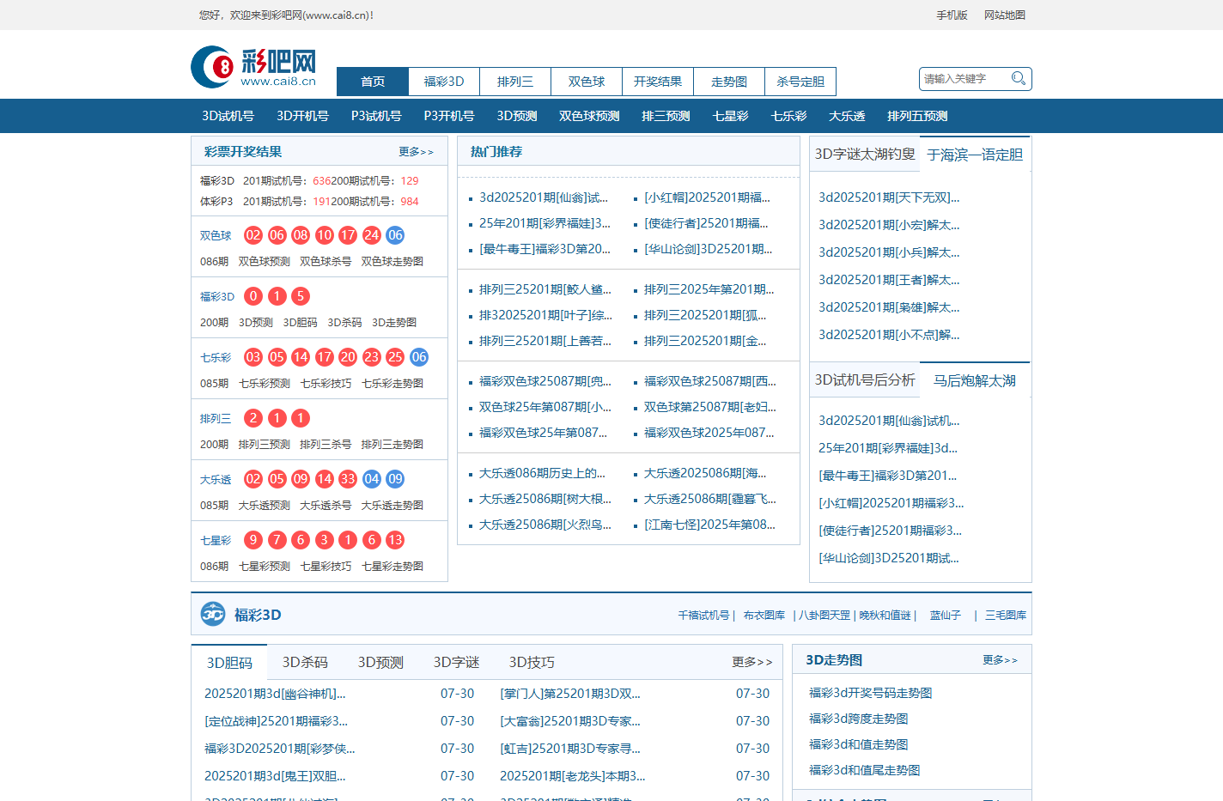Open article 3d2025201期[仙翁]试... in 热门推荐

(x=544, y=197)
